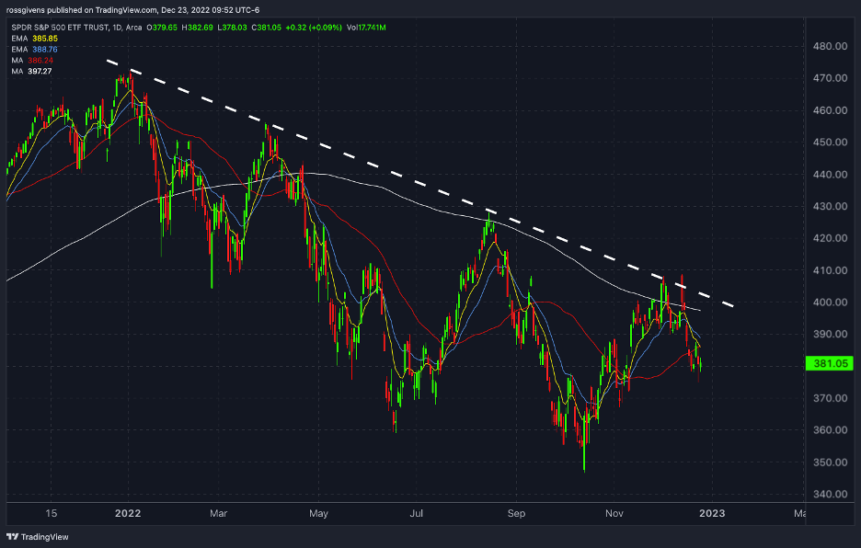Select the white MA 397.27 legend
Screen dimensions: 861x548
tap(32, 72)
